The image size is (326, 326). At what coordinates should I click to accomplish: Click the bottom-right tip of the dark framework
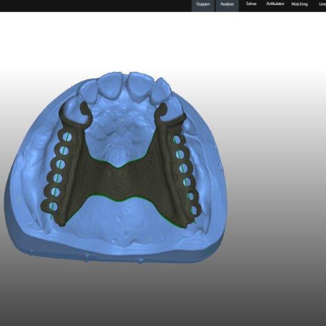(184, 226)
